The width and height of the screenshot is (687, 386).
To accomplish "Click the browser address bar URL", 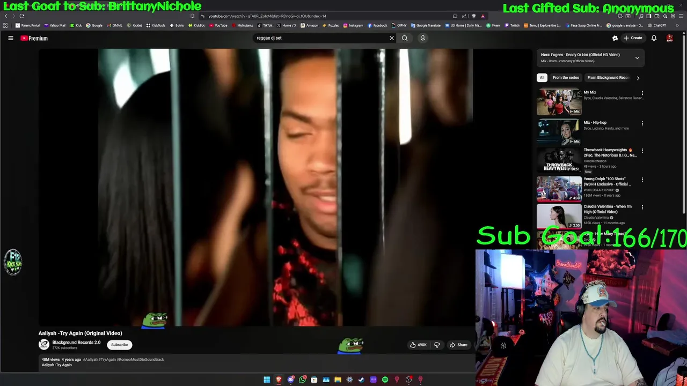I will pos(267,16).
